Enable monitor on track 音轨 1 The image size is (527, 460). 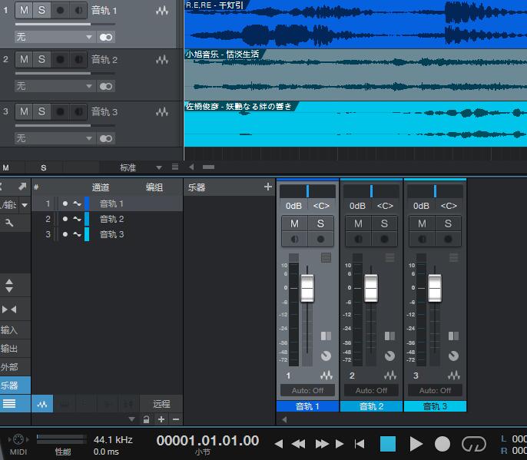click(x=78, y=10)
